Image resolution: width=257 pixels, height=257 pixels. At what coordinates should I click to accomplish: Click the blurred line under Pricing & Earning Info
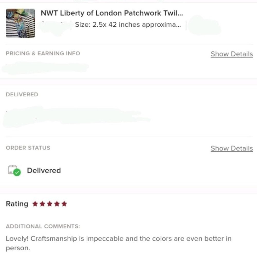pyautogui.click(x=45, y=67)
